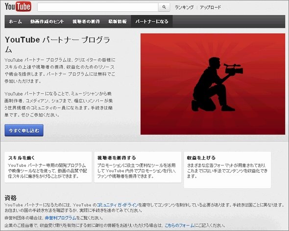This screenshot has height=231, width=289.
Task: Focus the YouTube search field
Action: click(x=98, y=7)
